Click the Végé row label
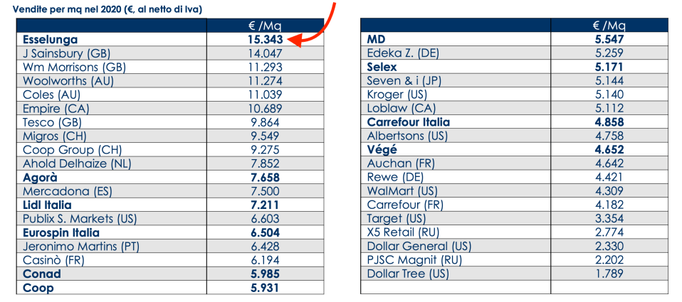The width and height of the screenshot is (682, 302). point(381,150)
